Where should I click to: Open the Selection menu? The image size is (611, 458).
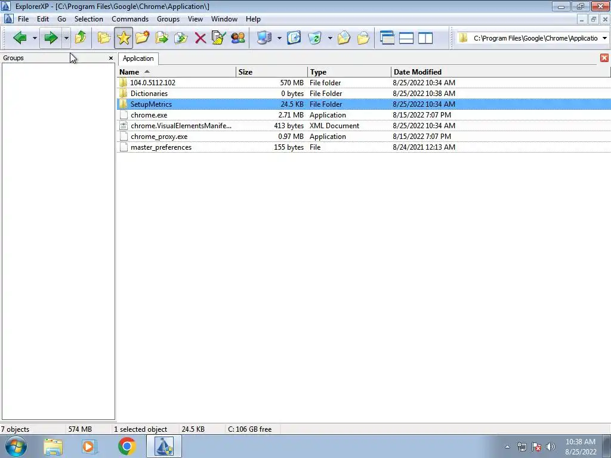coord(89,19)
